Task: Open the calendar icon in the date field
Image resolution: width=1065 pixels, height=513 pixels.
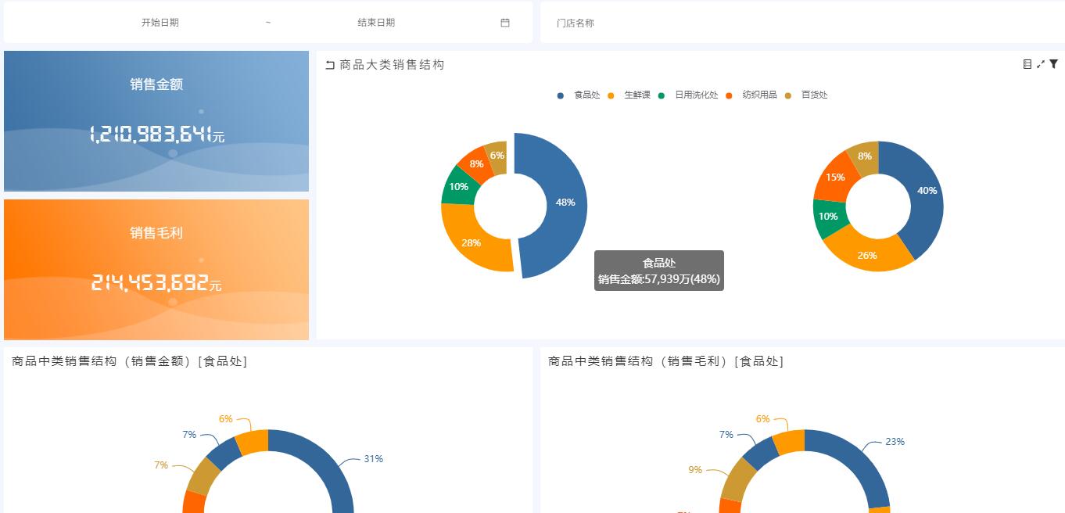Action: (504, 23)
